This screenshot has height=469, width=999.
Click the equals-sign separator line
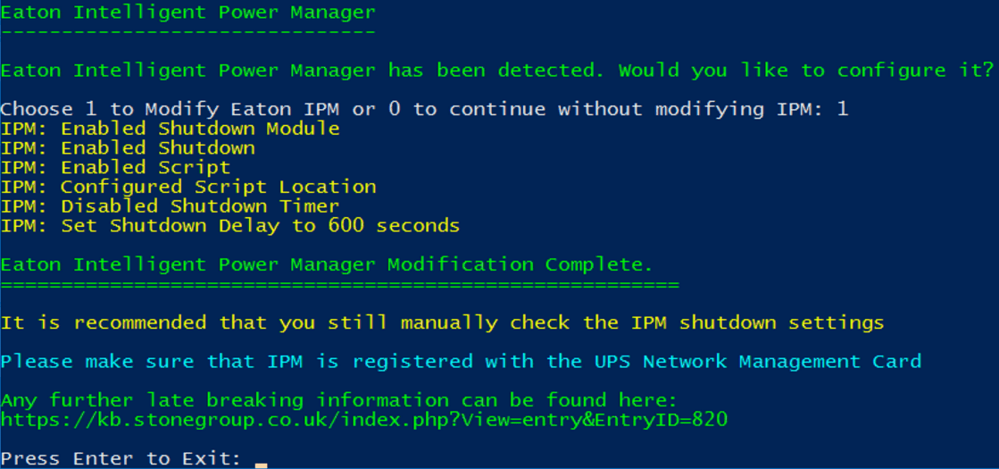[339, 285]
